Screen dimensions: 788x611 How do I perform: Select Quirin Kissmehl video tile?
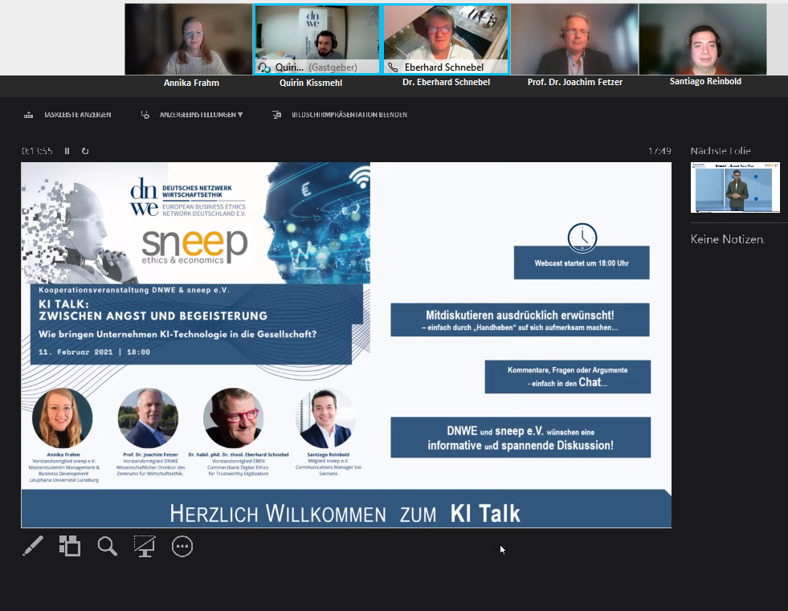[317, 39]
